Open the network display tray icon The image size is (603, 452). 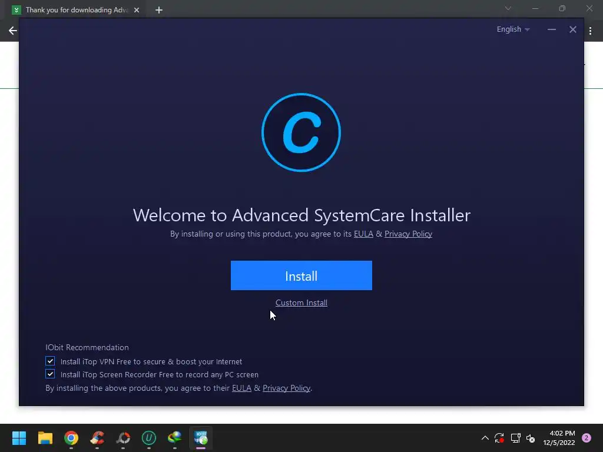pos(515,438)
